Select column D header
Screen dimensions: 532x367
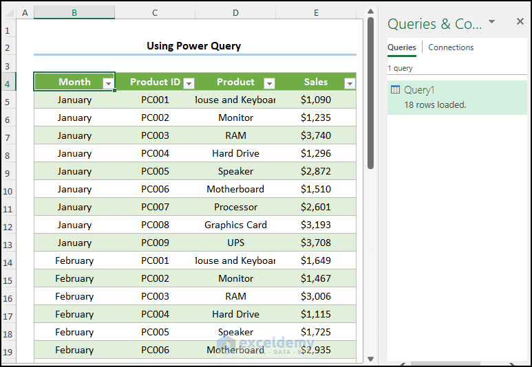click(235, 13)
